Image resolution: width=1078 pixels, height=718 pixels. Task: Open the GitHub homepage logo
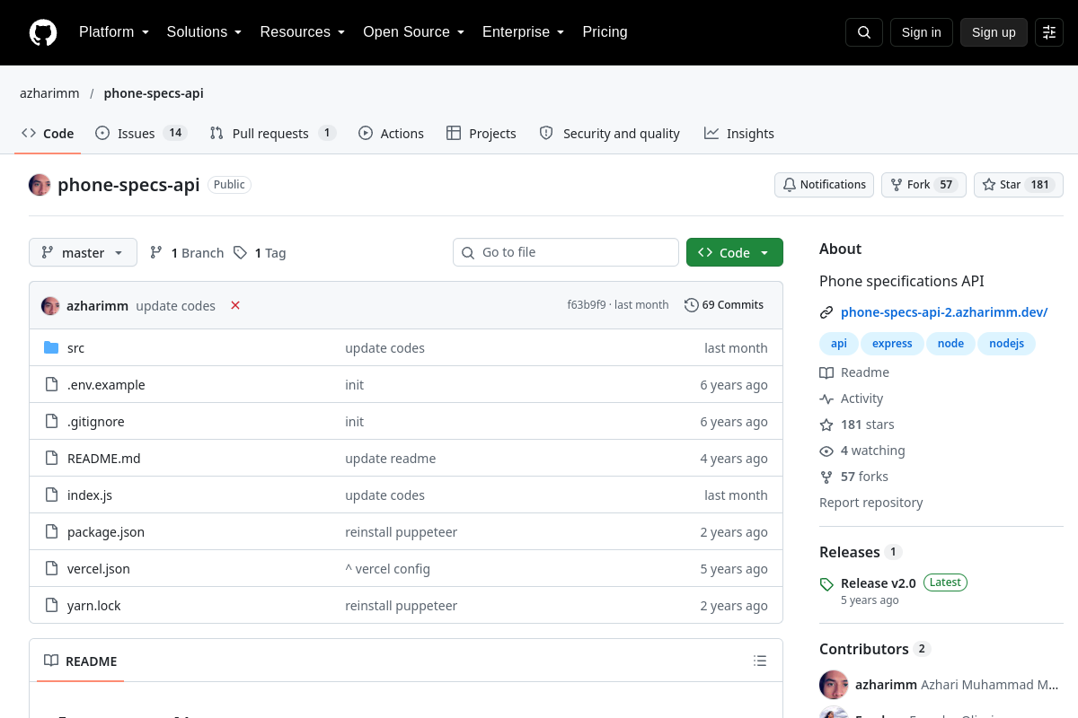[x=43, y=32]
